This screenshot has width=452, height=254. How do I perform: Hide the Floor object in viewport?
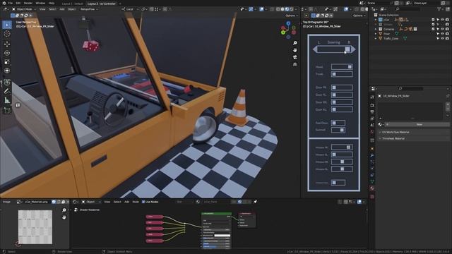(443, 34)
